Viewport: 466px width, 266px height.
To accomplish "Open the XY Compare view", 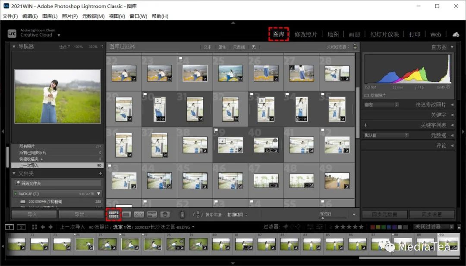I will pyautogui.click(x=139, y=214).
